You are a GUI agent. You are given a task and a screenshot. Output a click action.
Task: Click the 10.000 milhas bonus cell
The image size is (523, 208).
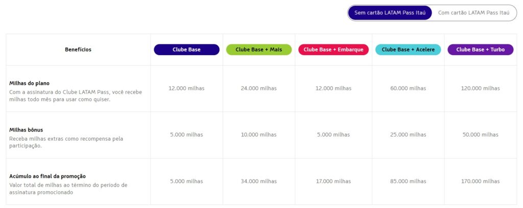tap(259, 135)
